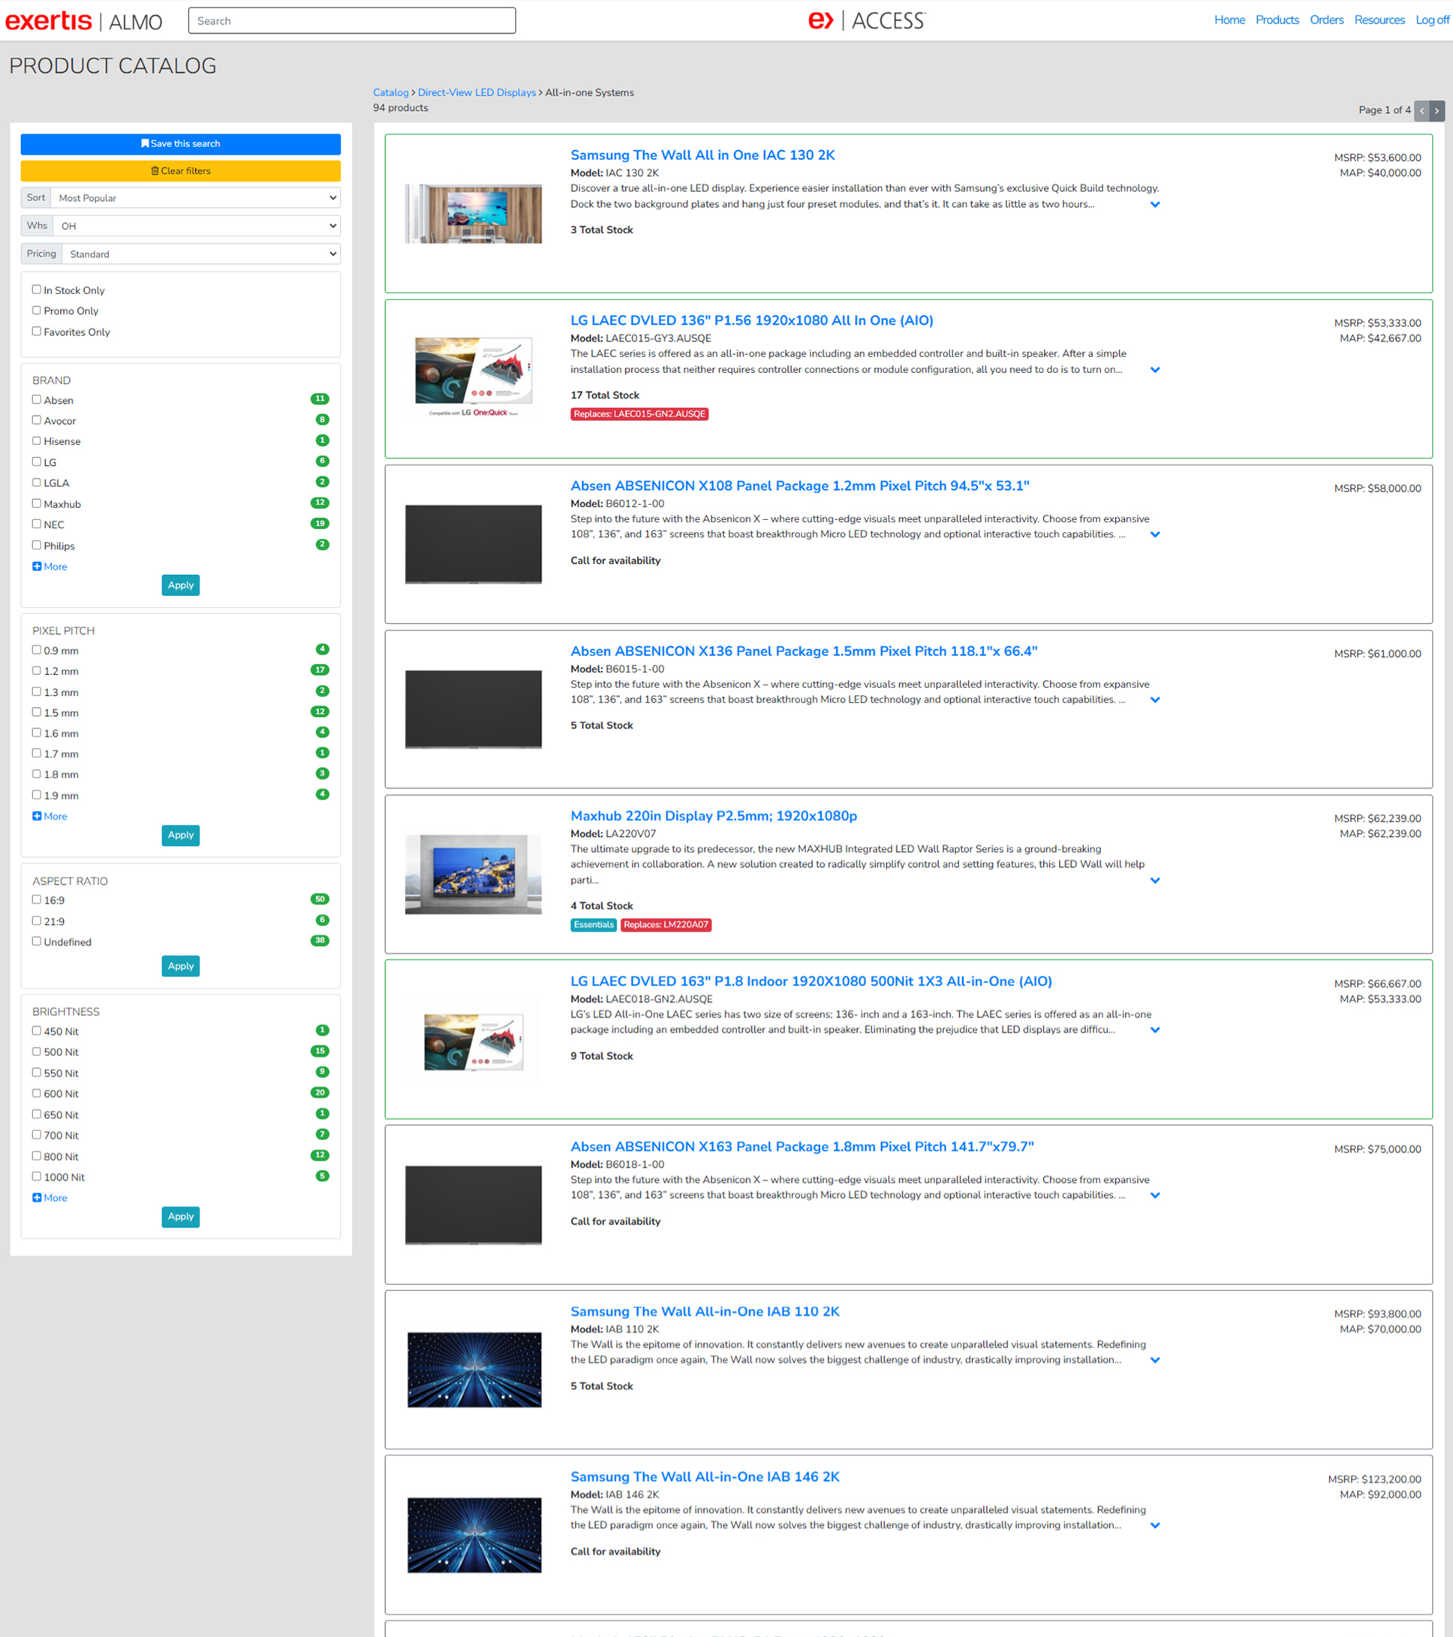
Task: Open the Pricing dropdown set to Standard
Action: 201,254
